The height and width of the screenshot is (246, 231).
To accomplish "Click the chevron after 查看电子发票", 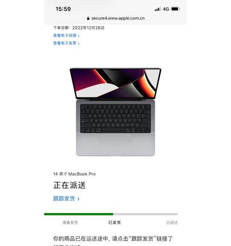I will (79, 43).
